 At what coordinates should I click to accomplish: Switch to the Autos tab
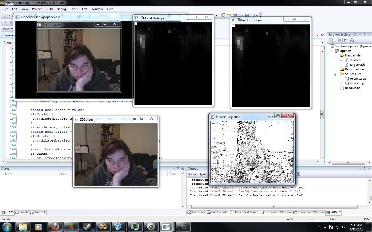click(7, 212)
